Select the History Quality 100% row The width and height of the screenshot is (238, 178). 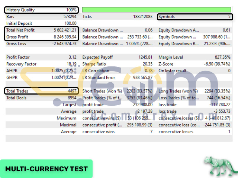coord(41,10)
